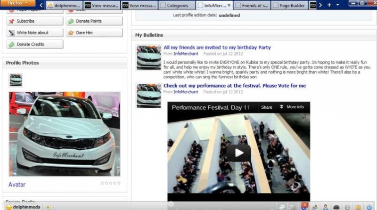
Task: Click the dolphinmods smiley status icon
Action: 9,207
